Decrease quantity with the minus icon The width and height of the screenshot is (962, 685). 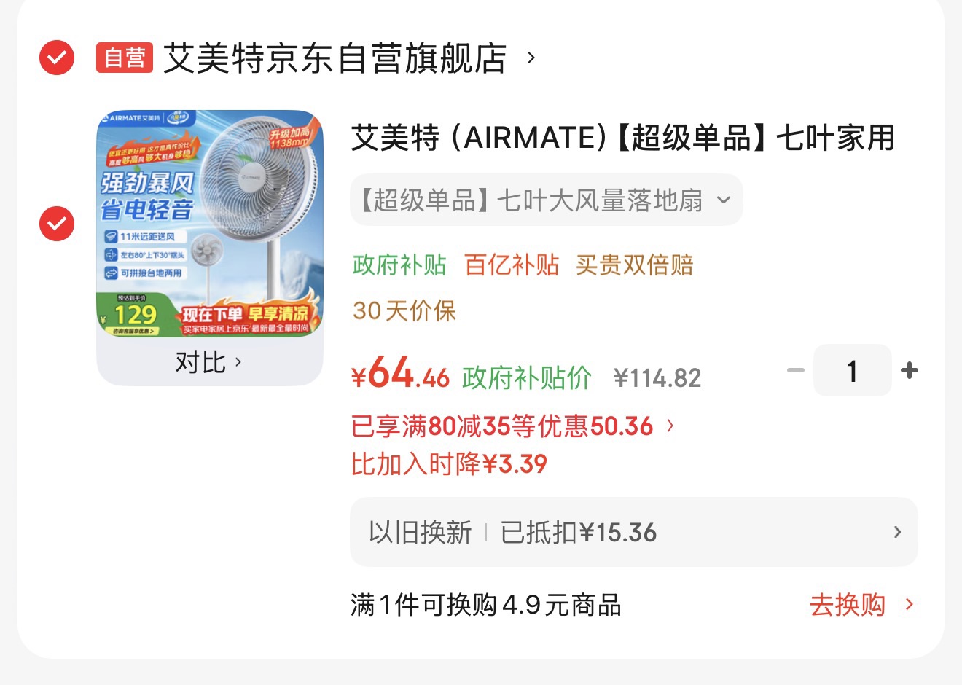[x=796, y=370]
